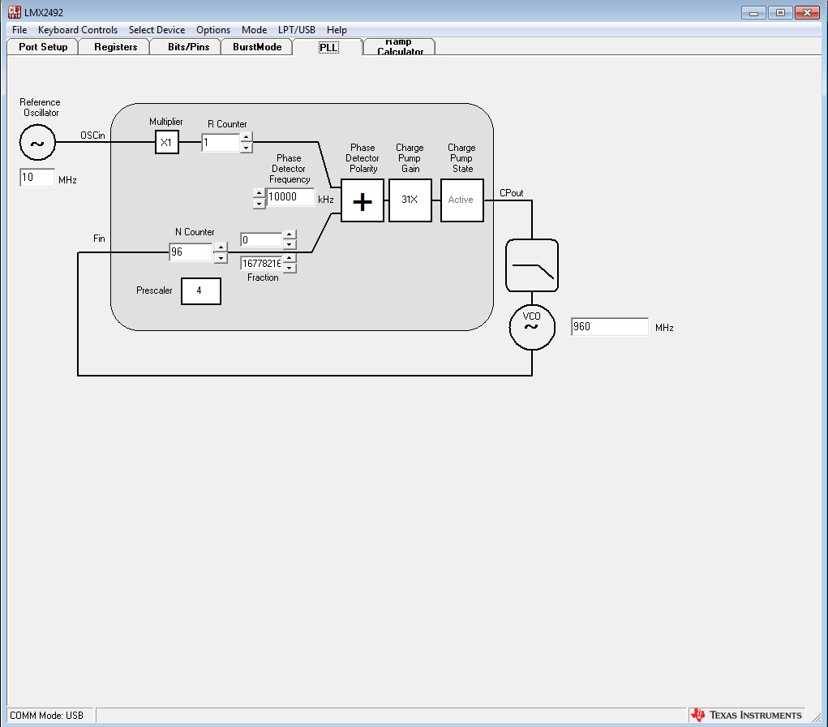
Task: Open the File menu
Action: coord(19,29)
